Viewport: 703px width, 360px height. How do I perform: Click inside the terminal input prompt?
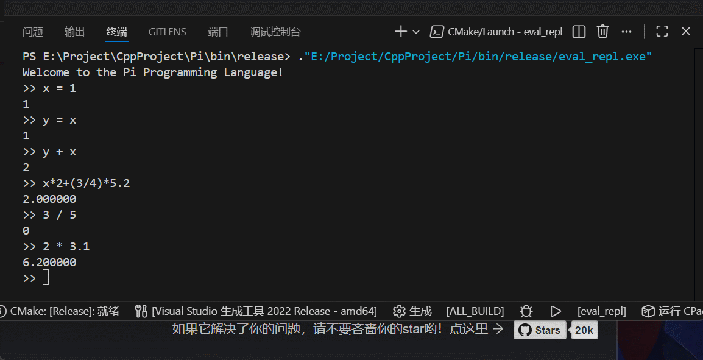[46, 278]
